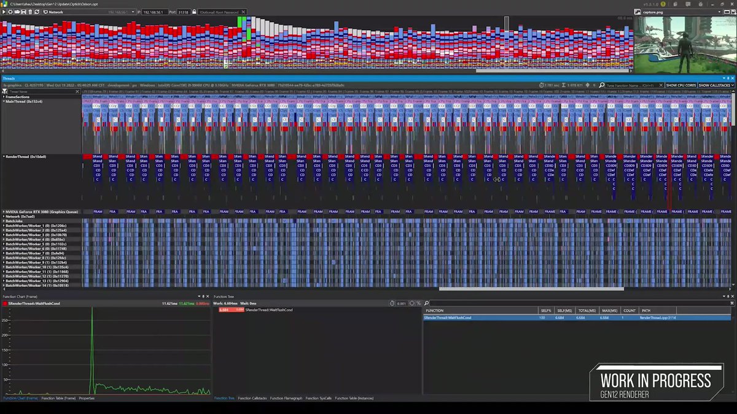Click the diamond tag counter icon
This screenshot has height=414, width=737.
coord(588,85)
